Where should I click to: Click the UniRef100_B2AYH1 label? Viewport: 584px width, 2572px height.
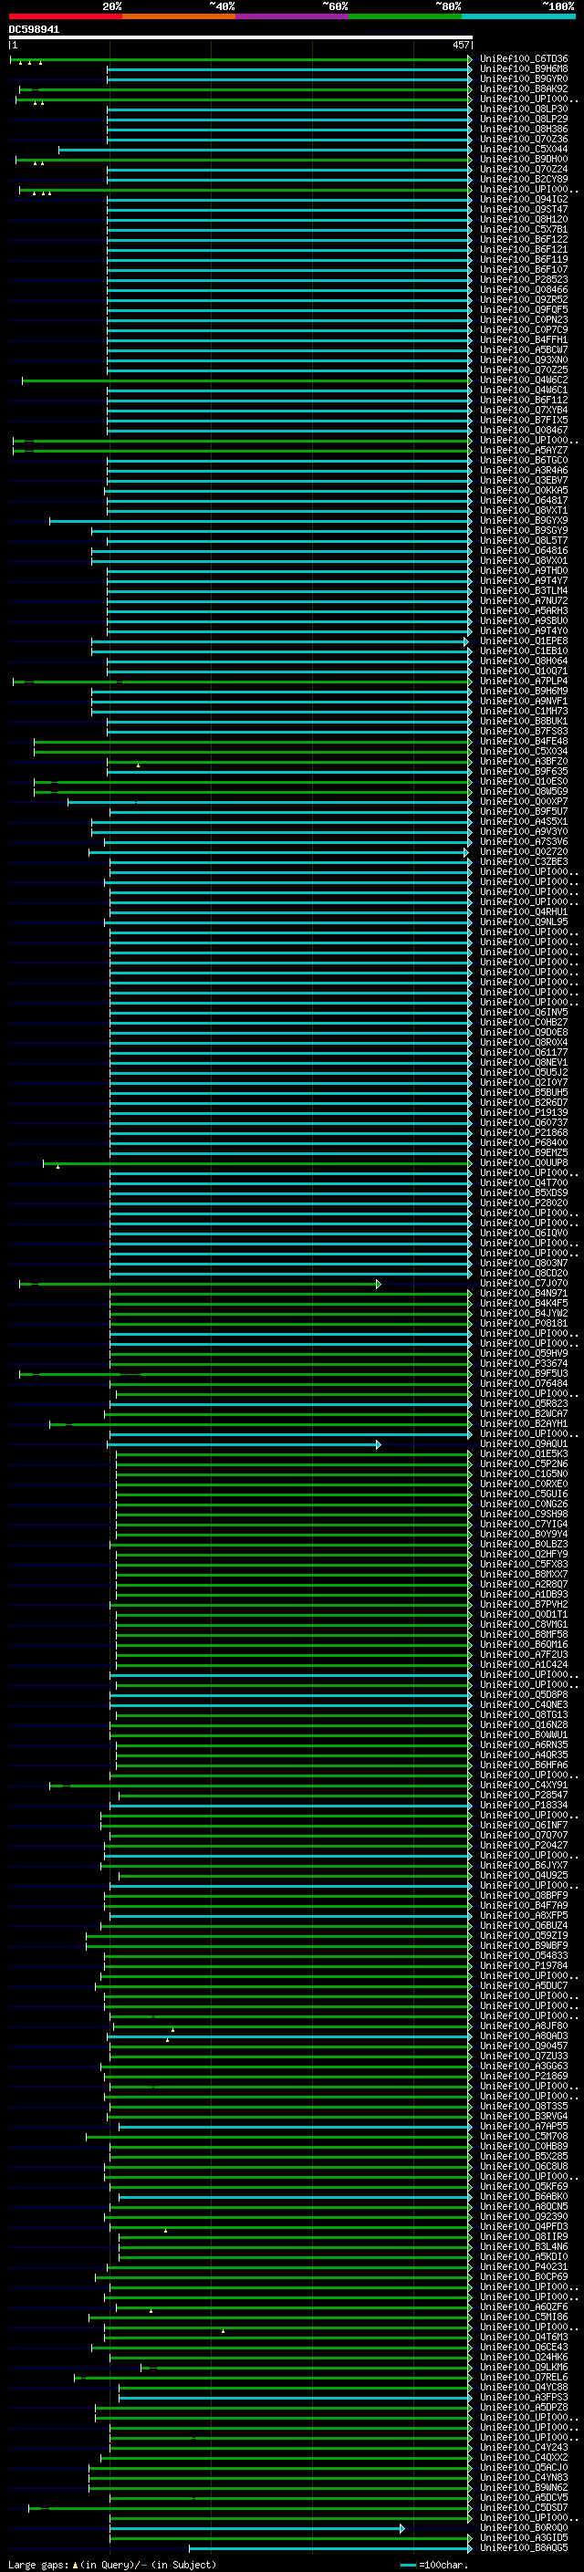click(523, 1425)
